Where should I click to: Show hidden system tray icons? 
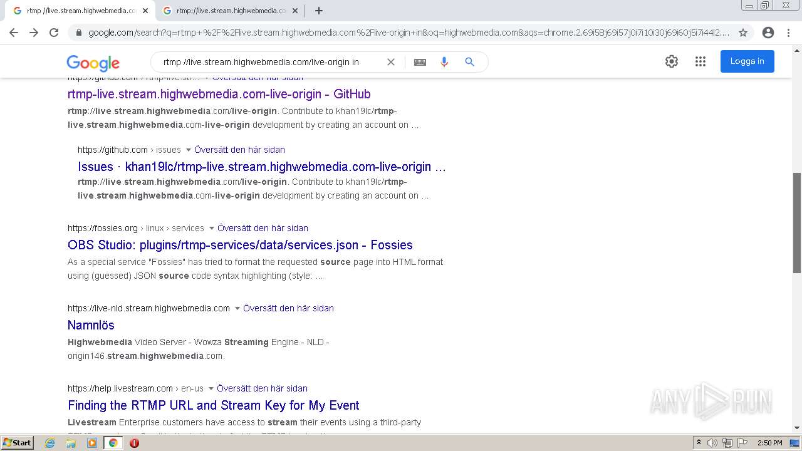coord(699,443)
